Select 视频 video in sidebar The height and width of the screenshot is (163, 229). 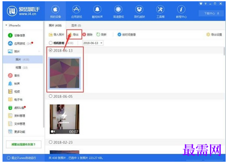[x=14, y=92]
